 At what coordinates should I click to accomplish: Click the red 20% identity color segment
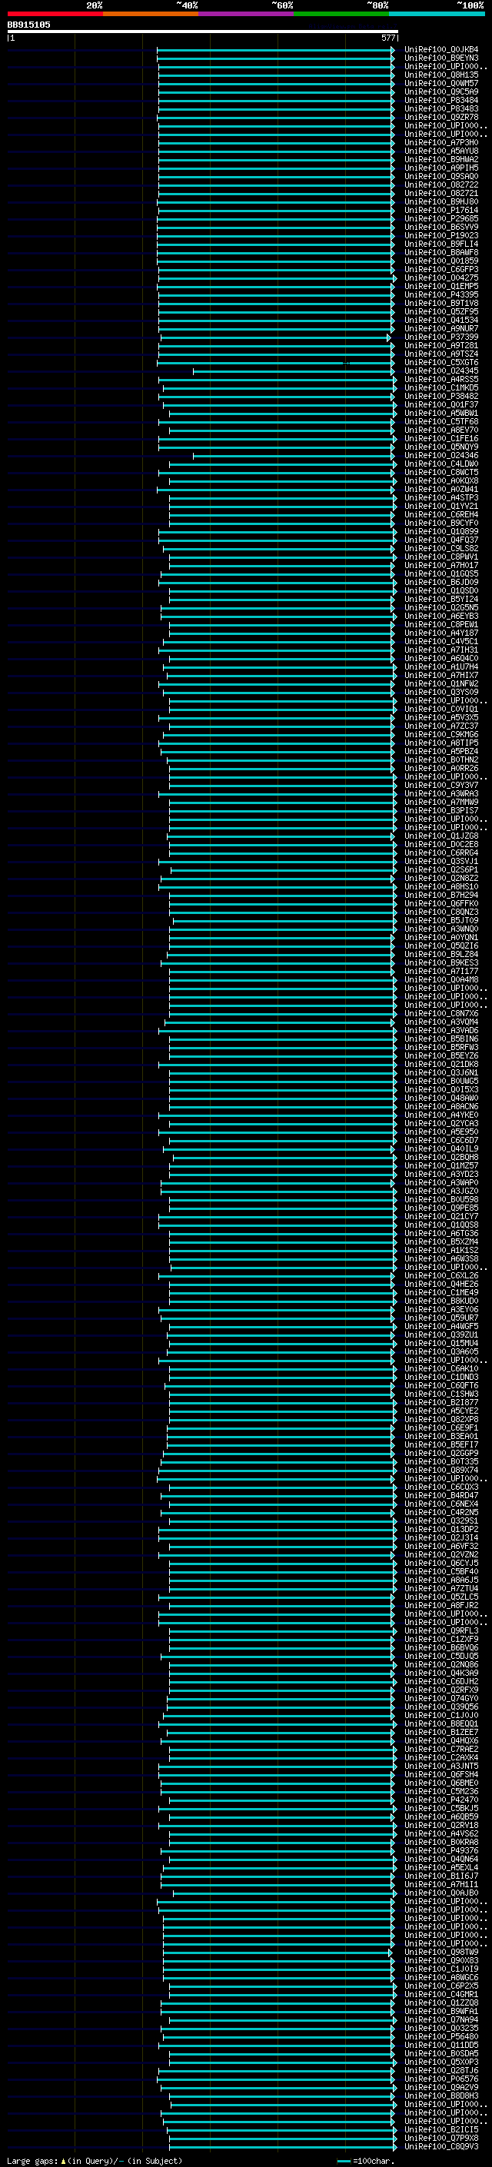[x=55, y=15]
